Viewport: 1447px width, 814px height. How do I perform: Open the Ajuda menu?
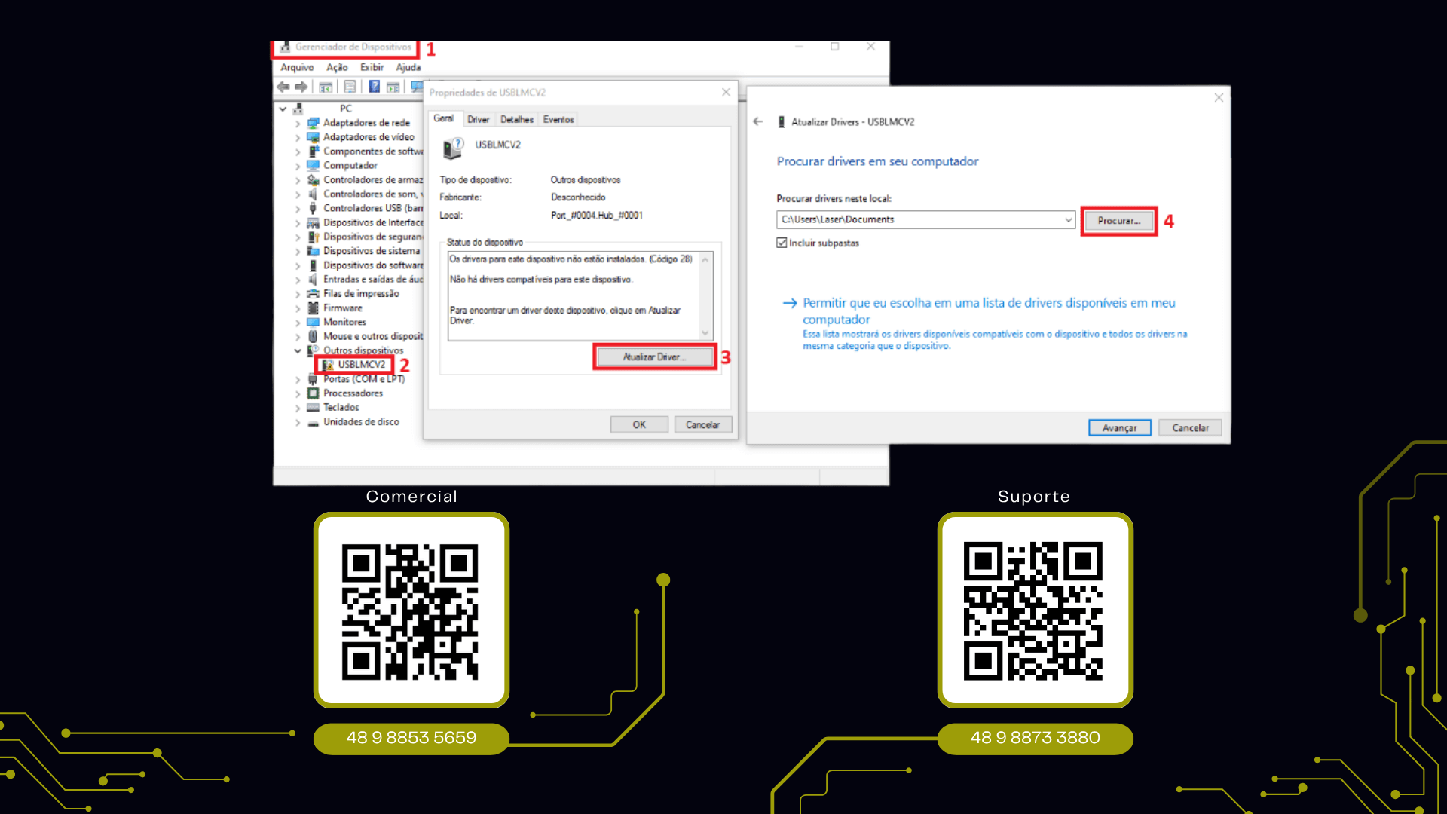pos(408,68)
